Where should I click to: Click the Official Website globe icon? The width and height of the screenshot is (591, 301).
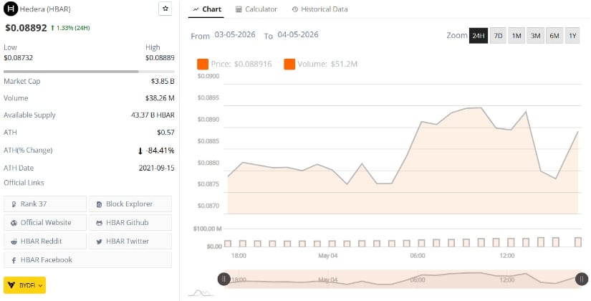(14, 223)
